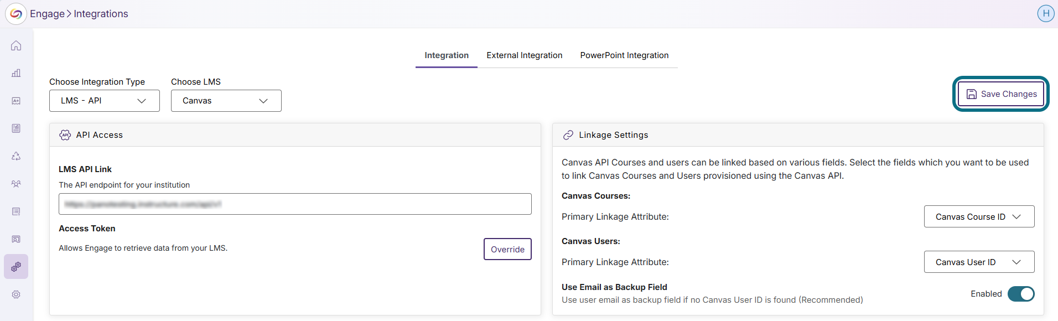1058x321 pixels.
Task: Click the Access Token heading
Action: [x=87, y=229]
